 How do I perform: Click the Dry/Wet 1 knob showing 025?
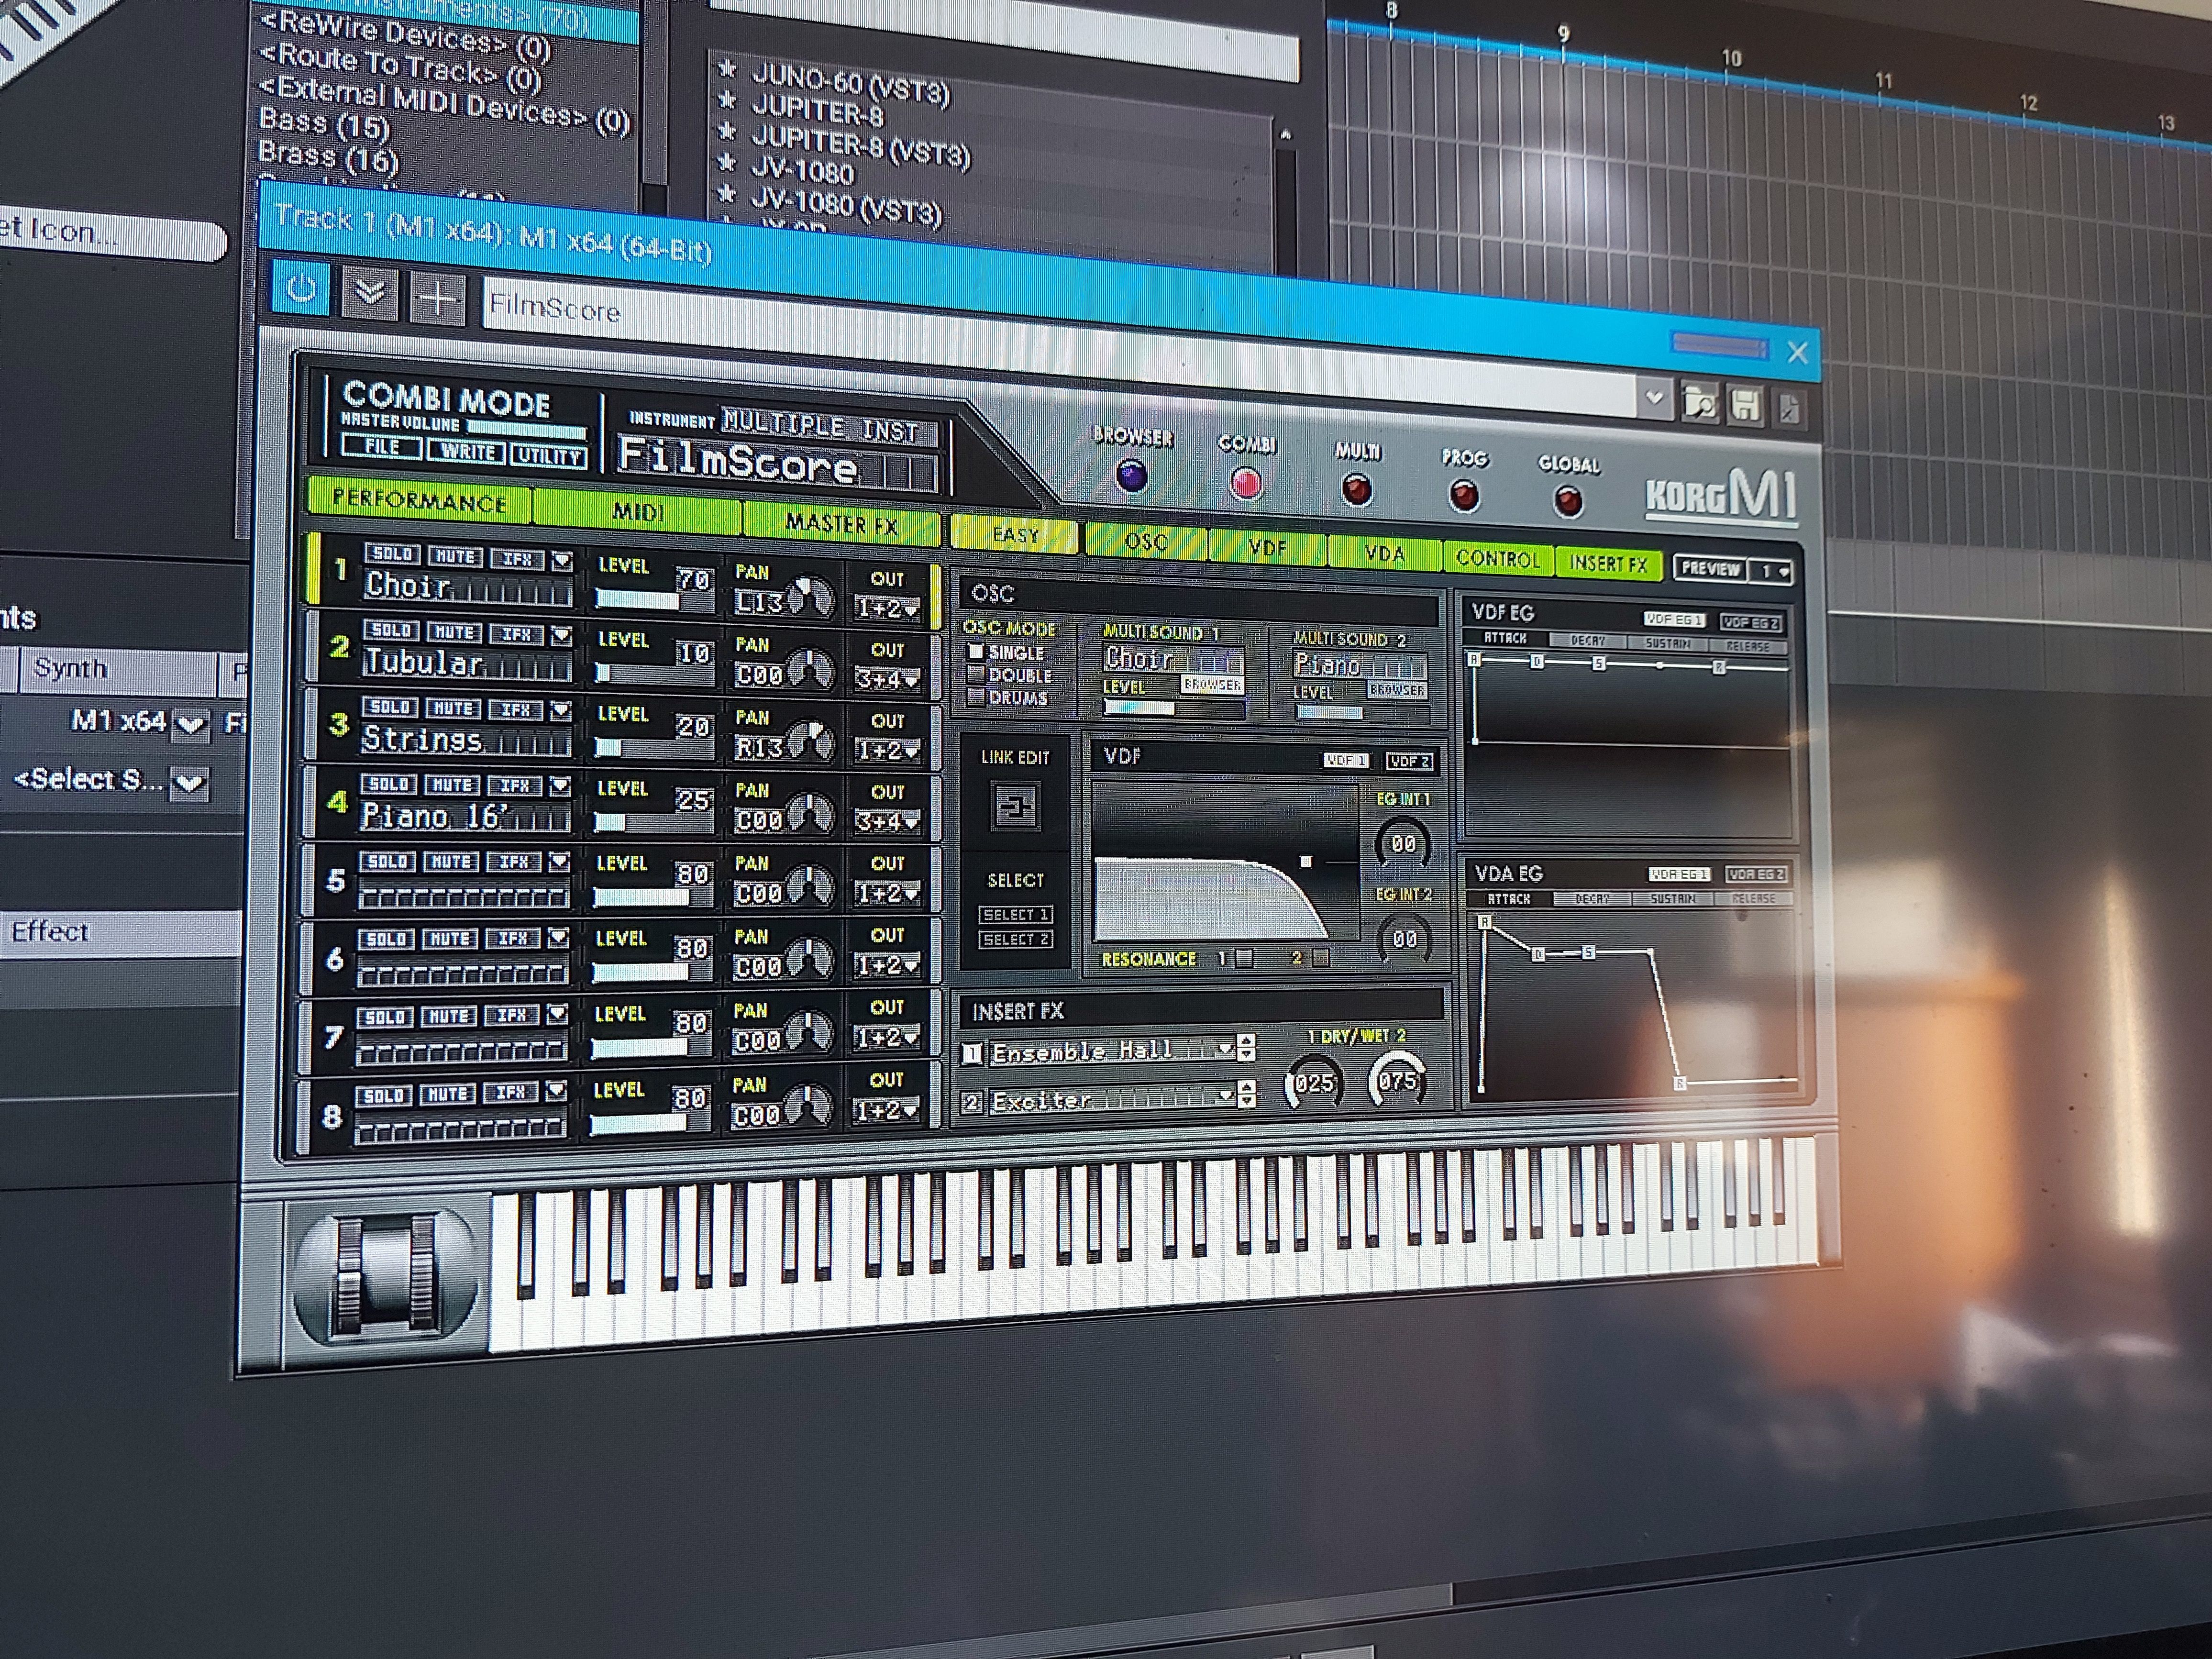tap(1313, 1082)
